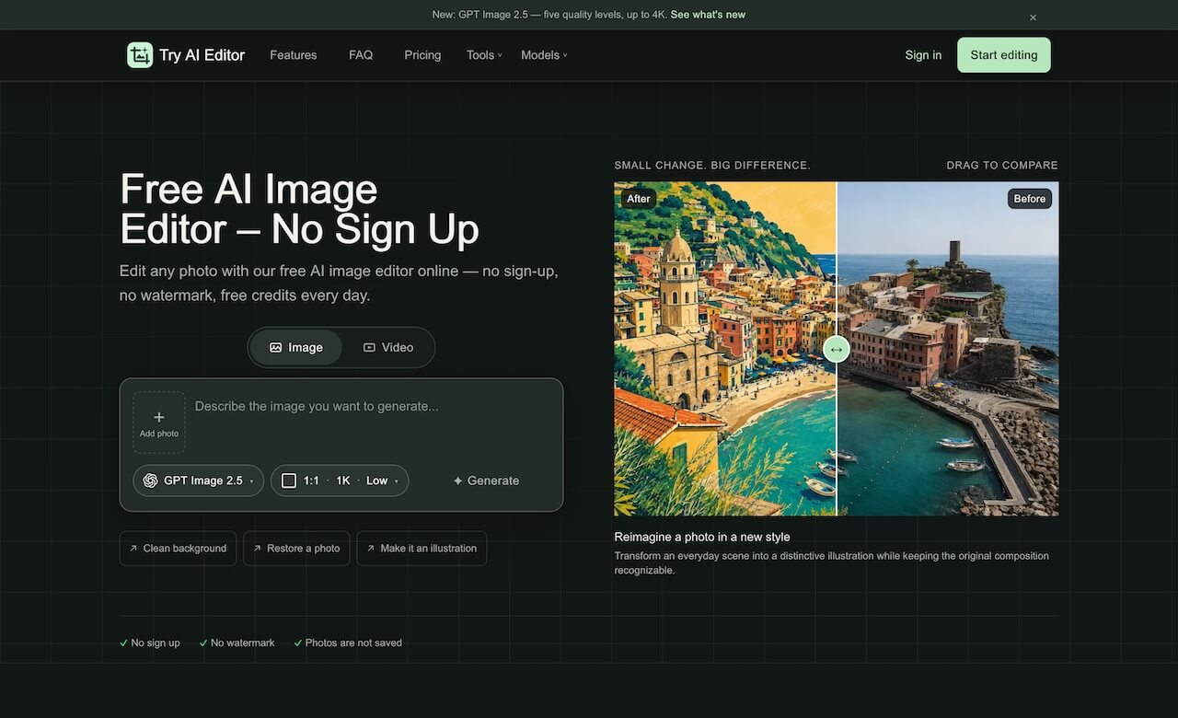This screenshot has width=1178, height=718.
Task: Select the Restore a photo suggestion chip
Action: pos(296,549)
